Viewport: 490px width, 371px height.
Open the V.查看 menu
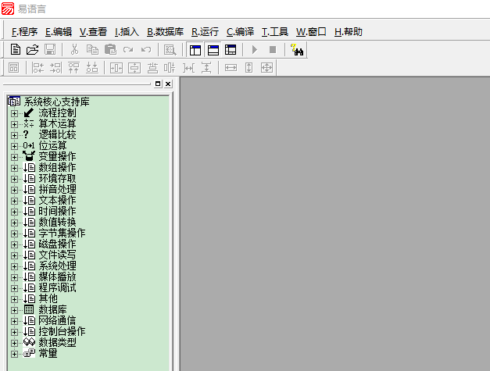point(93,32)
